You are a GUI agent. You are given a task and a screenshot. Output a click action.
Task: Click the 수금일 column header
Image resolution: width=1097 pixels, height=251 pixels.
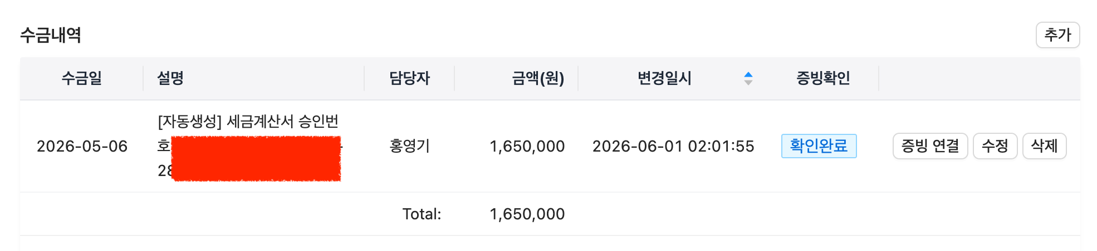tap(81, 78)
